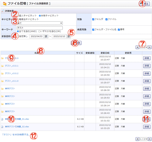Click the keyword field containing テスト

[40, 28]
